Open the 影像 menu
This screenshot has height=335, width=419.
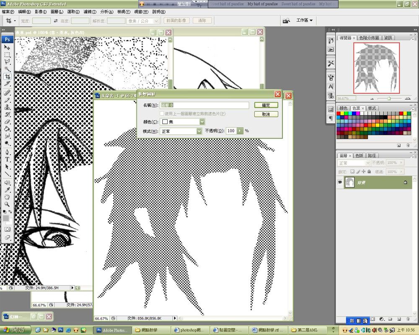pos(40,12)
